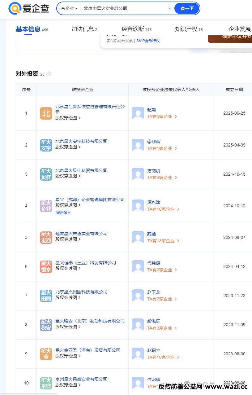
Task: Click the avatar of 赵娟
Action: click(138, 113)
